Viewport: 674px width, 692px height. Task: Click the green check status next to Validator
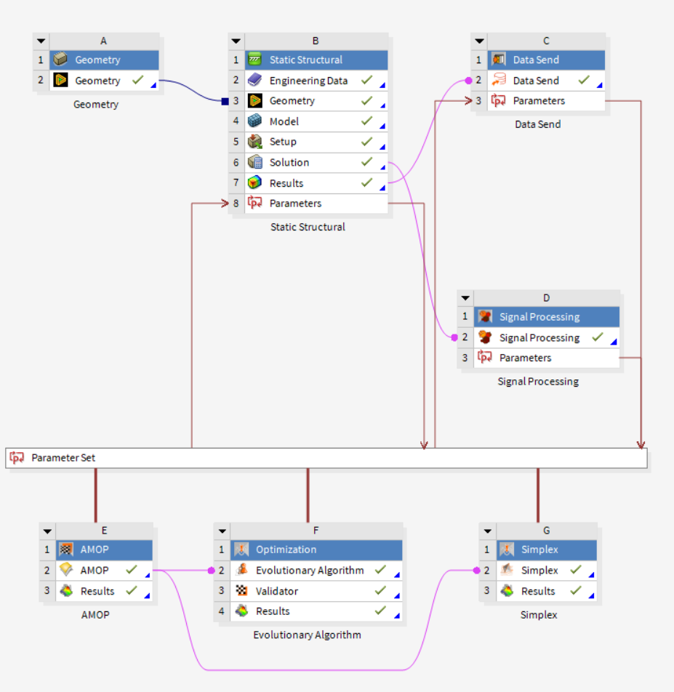tap(380, 591)
